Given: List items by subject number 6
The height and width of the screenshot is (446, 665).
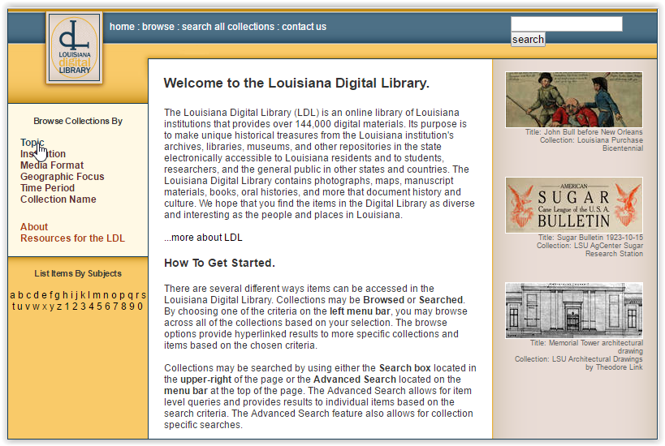Looking at the screenshot, I should pyautogui.click(x=108, y=307).
